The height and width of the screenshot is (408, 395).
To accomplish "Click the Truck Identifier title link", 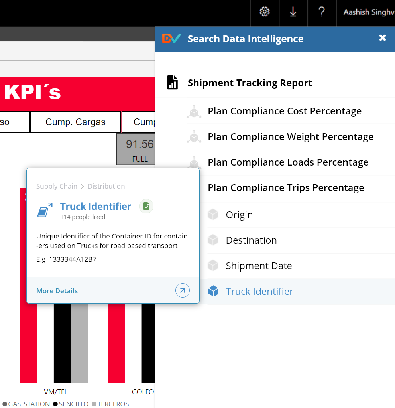I will point(96,206).
